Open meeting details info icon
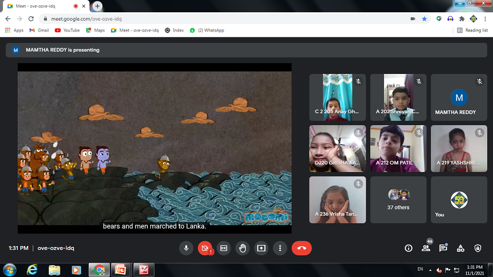Image resolution: width=493 pixels, height=277 pixels. pos(408,248)
